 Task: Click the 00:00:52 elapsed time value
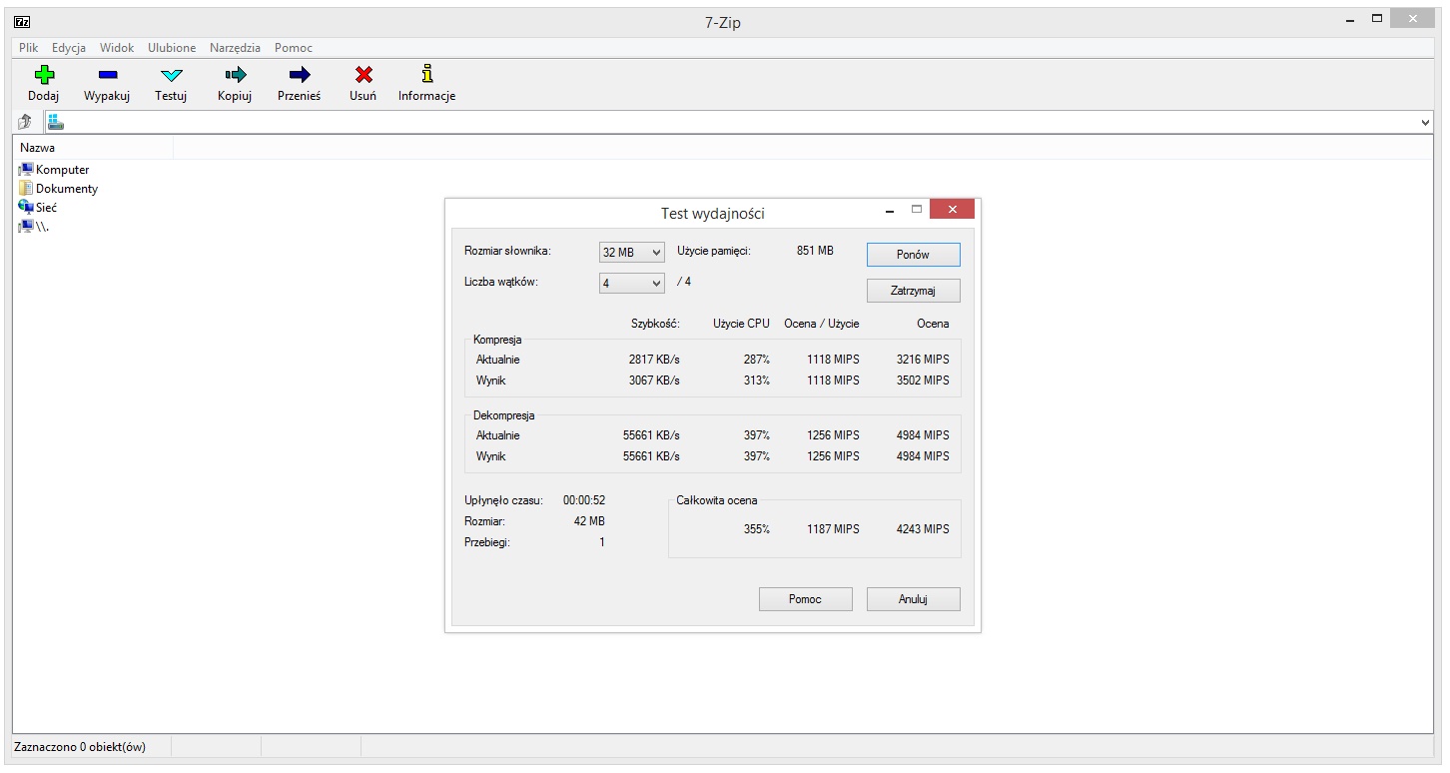click(x=584, y=500)
